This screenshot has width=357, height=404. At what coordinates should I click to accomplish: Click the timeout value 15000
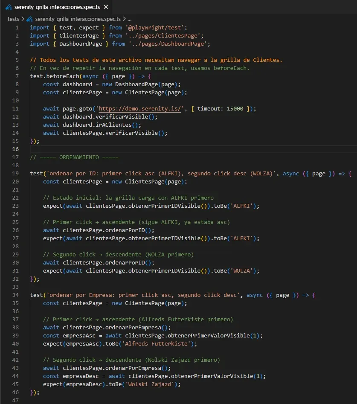point(235,108)
